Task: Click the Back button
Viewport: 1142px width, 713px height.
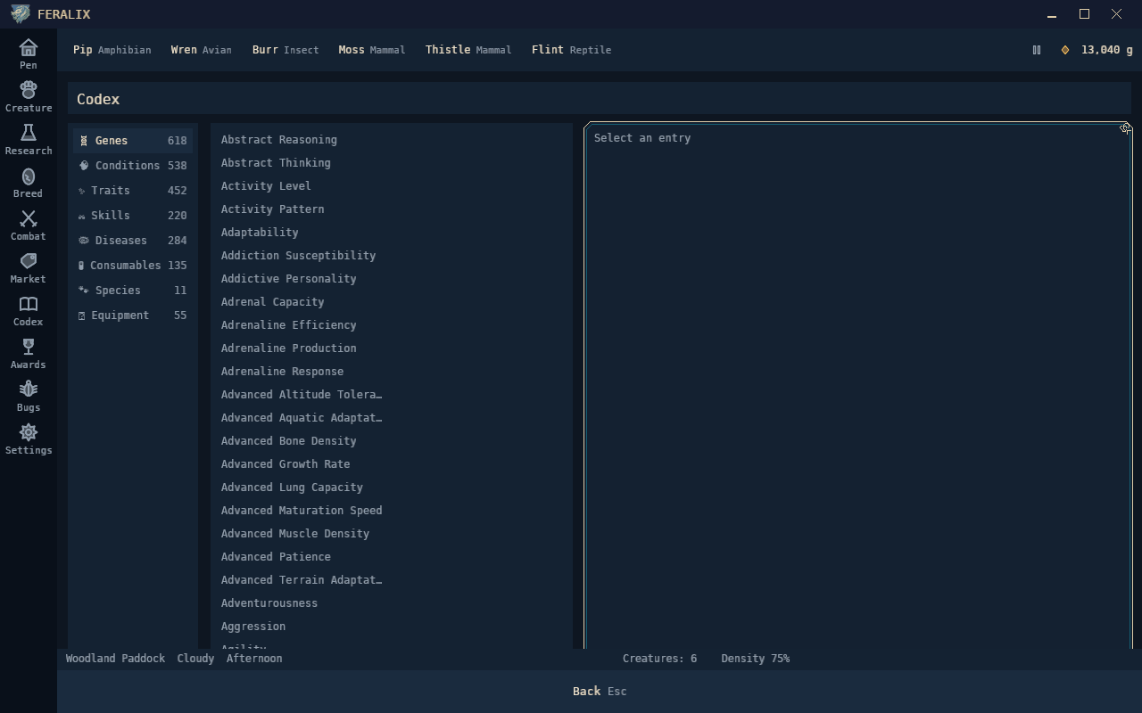Action: 600,692
